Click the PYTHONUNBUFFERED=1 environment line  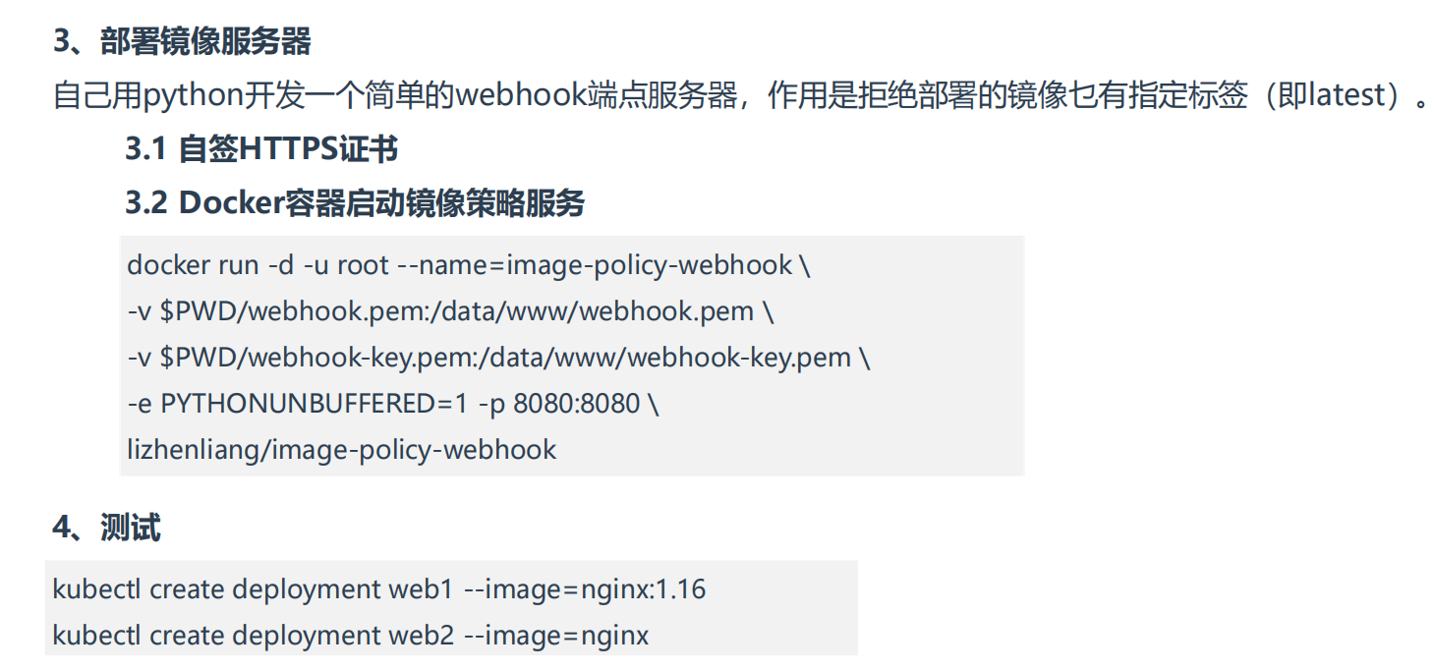392,404
